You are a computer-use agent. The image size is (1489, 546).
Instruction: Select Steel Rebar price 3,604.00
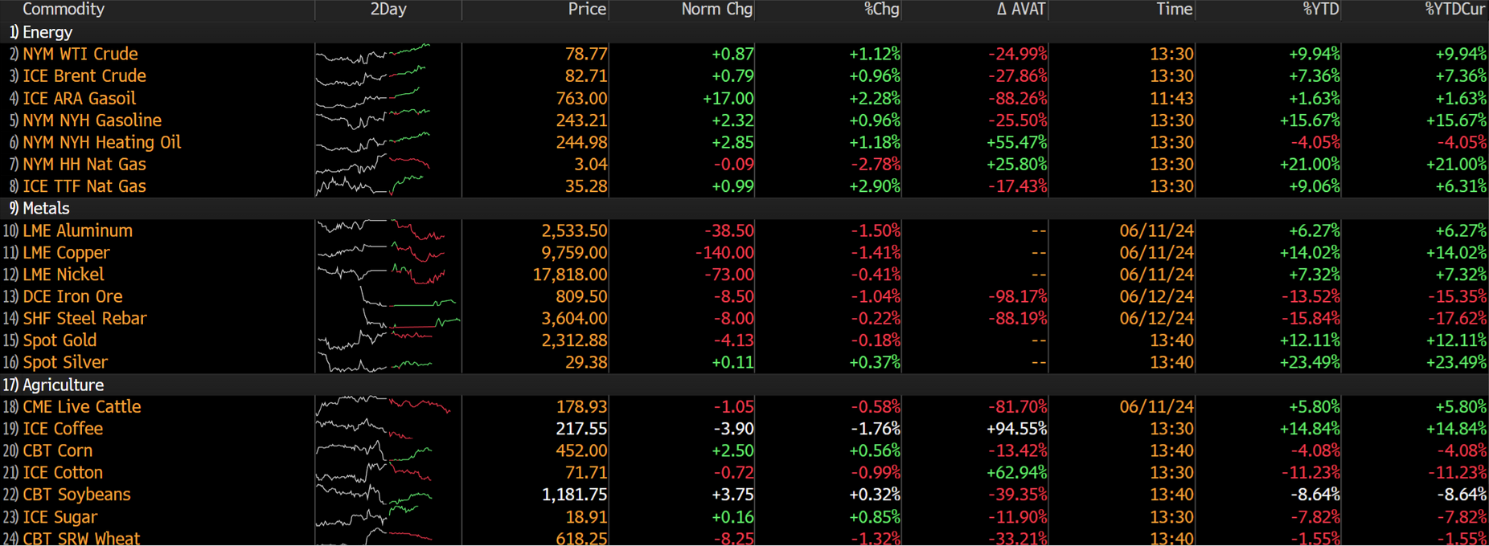pyautogui.click(x=574, y=318)
